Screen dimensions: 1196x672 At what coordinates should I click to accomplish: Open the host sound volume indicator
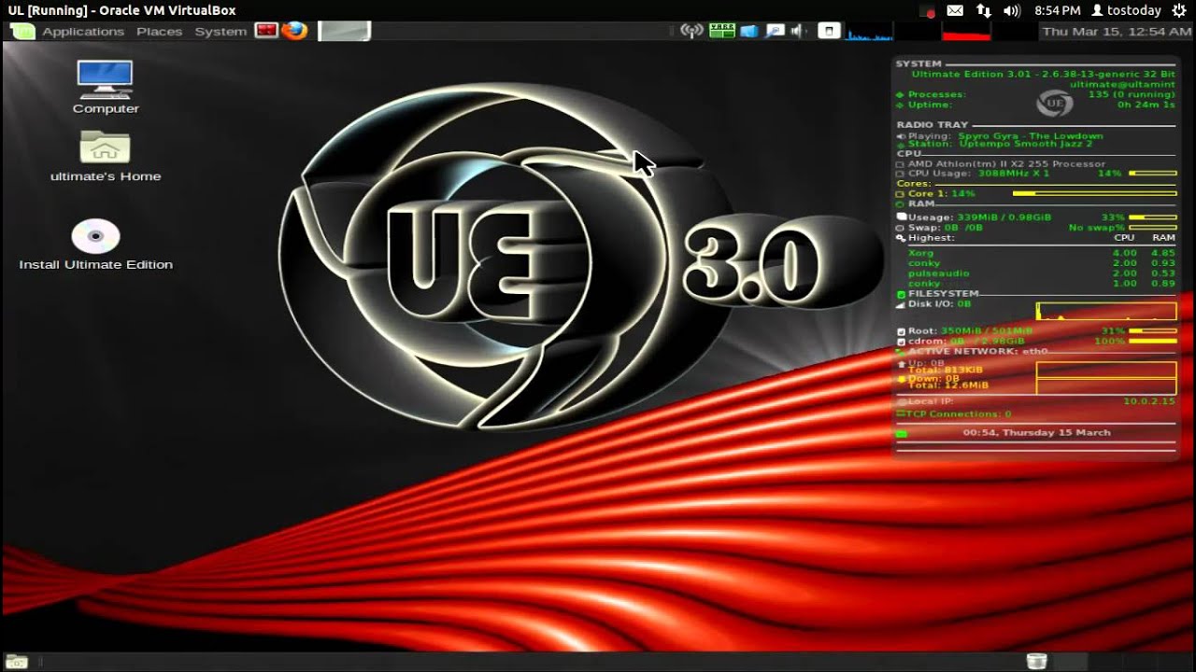tap(1011, 10)
